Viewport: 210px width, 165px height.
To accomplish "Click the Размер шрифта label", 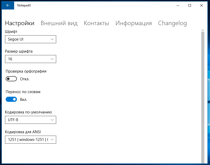I will point(19,52).
